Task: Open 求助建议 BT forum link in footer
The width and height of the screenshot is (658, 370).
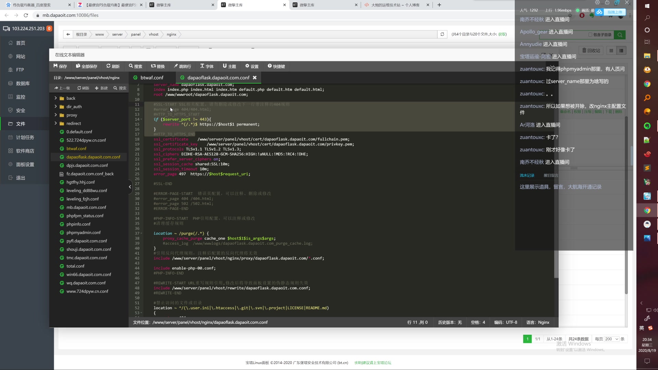Action: click(373, 362)
